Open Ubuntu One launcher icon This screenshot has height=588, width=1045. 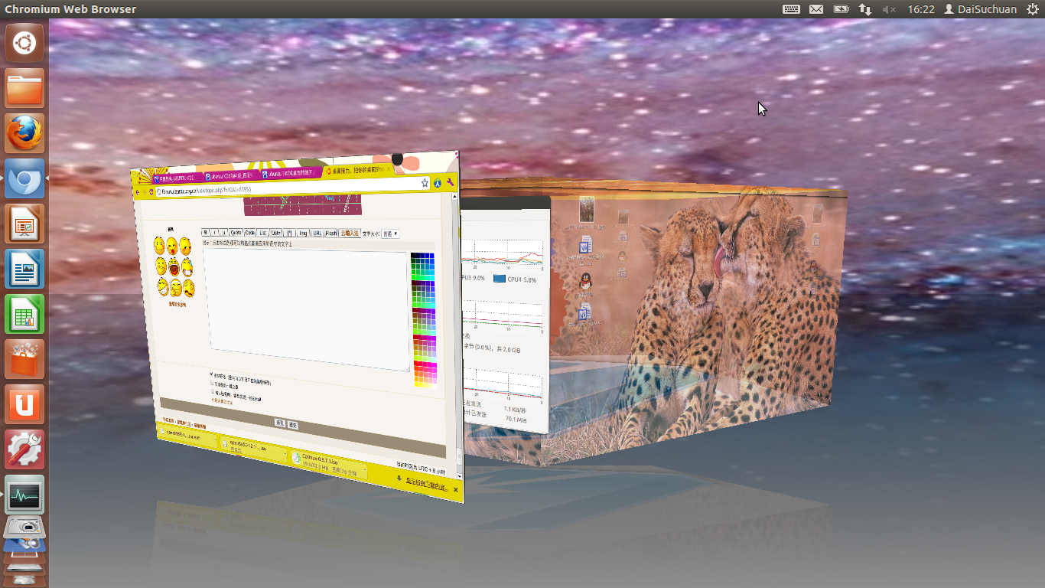pyautogui.click(x=24, y=404)
